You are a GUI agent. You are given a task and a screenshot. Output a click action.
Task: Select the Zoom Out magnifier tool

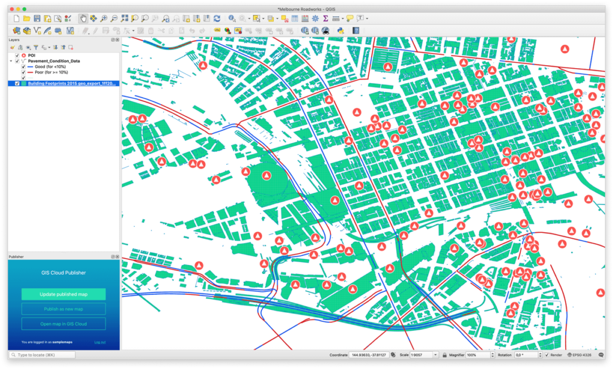click(114, 19)
